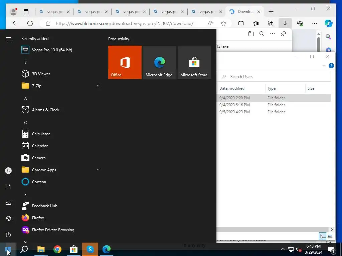Show hidden system tray icons
Screen dimensions: 342x256
[x=283, y=249]
